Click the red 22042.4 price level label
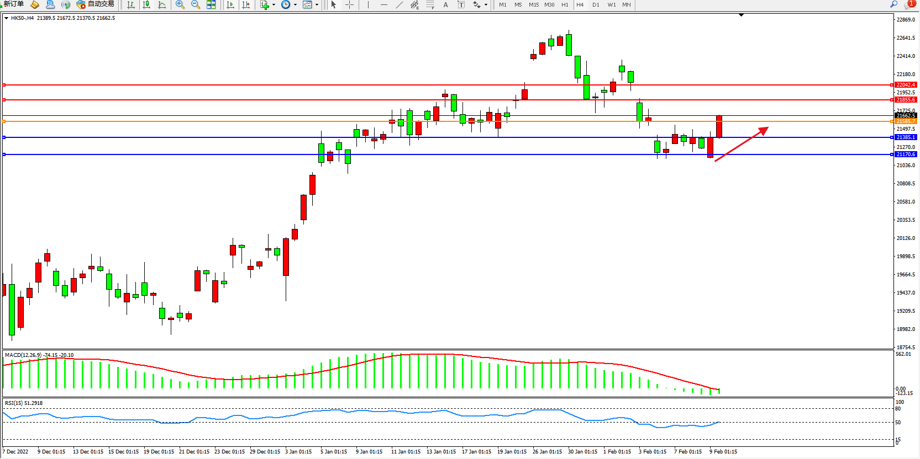The height and width of the screenshot is (459, 920). [x=906, y=85]
